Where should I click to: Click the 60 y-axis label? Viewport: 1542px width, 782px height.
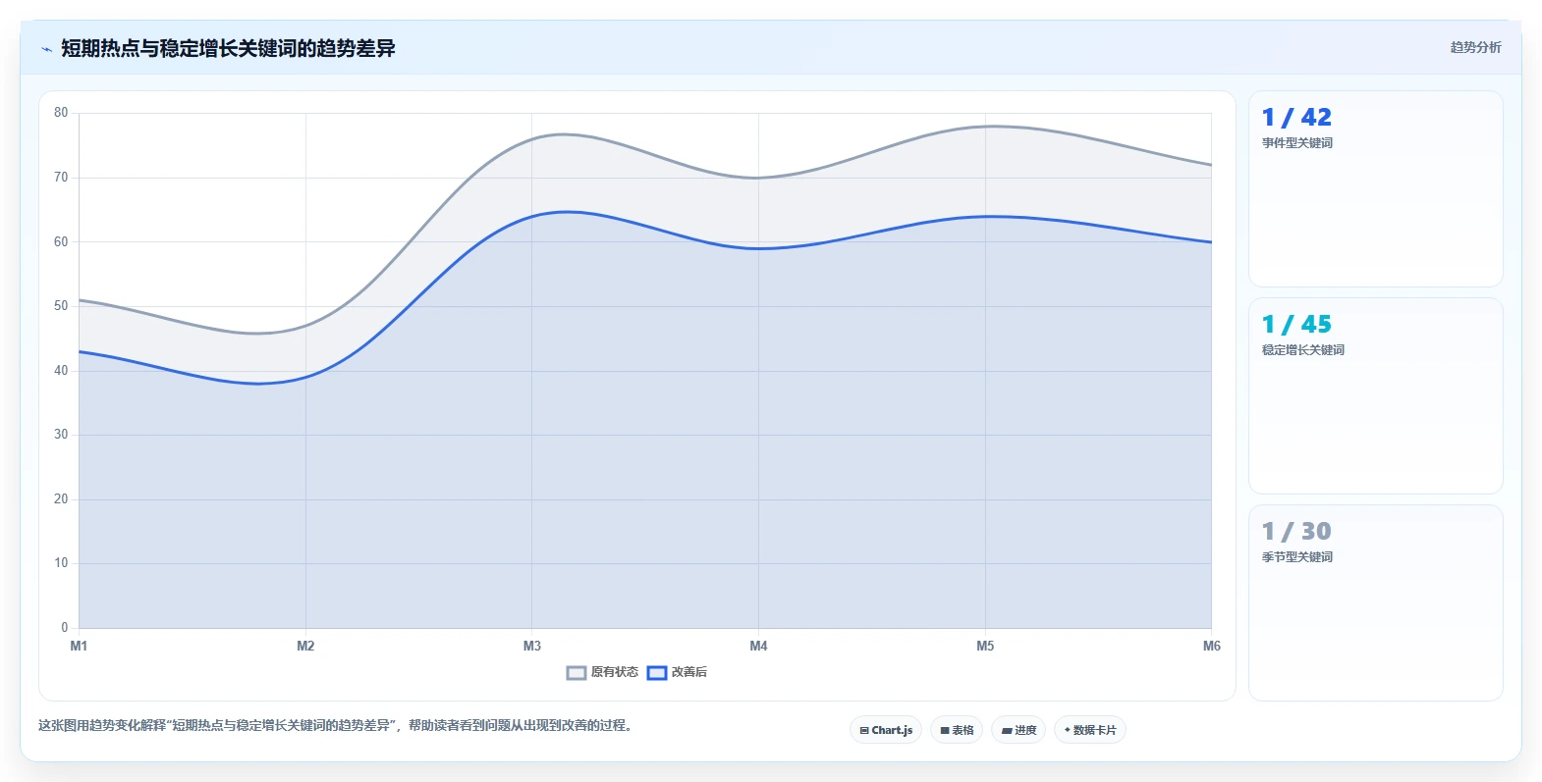pyautogui.click(x=61, y=242)
